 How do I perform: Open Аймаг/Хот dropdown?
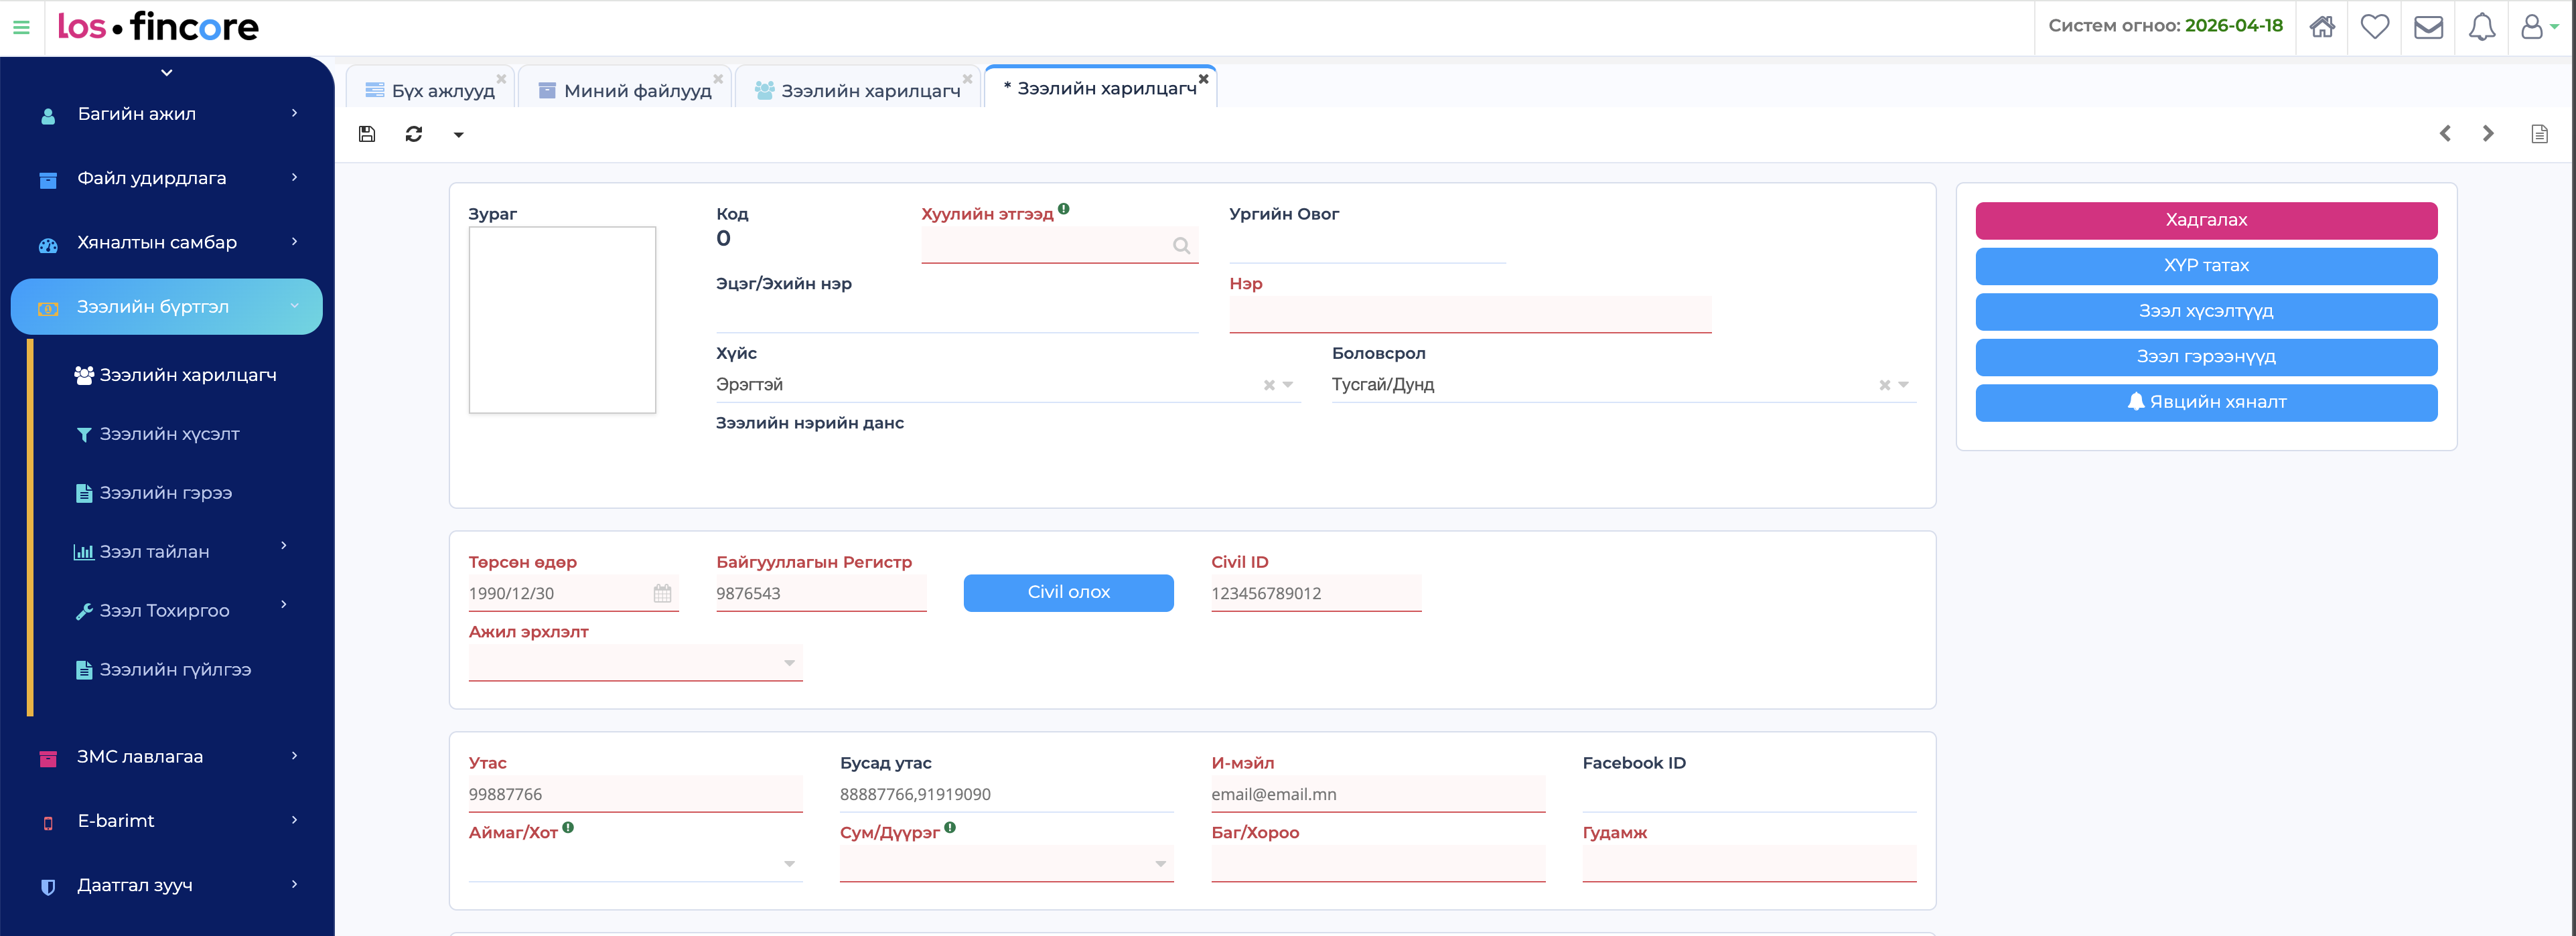pos(635,864)
